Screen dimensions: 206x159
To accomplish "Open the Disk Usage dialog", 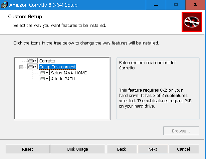I will pos(78,149).
